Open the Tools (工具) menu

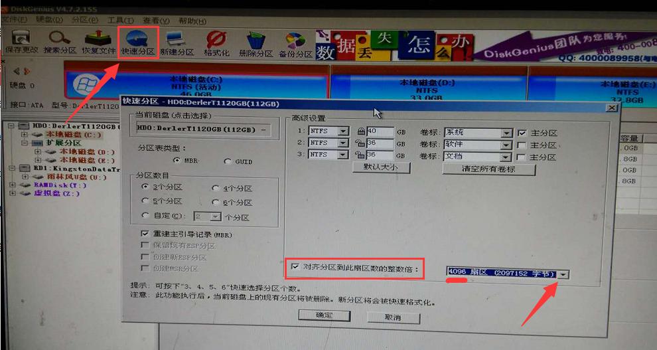tap(120, 21)
